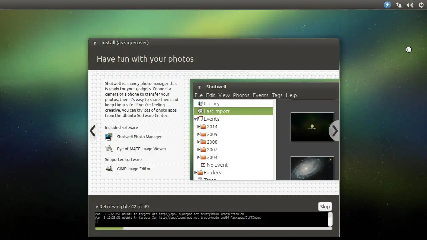Open the Edit menu in Shotwell
This screenshot has height=240, width=427.
(x=210, y=95)
